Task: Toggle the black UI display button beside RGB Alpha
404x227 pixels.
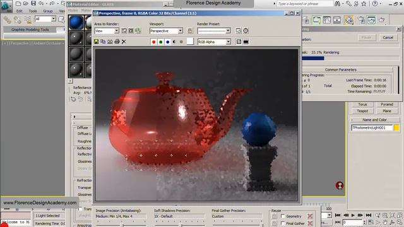Action: click(x=246, y=42)
